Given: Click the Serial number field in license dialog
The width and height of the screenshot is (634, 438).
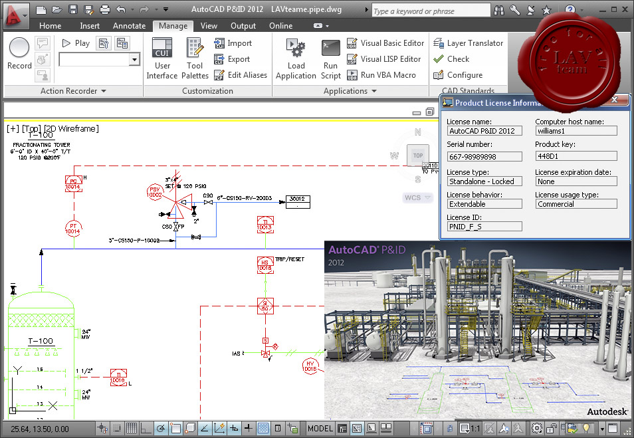Looking at the screenshot, I should pyautogui.click(x=484, y=156).
